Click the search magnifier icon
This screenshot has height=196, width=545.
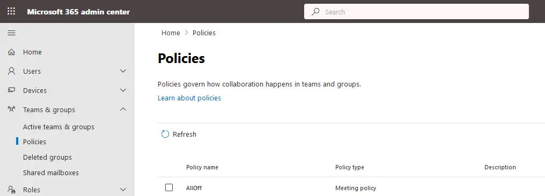(x=315, y=12)
